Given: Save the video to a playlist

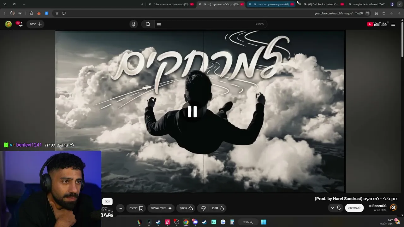Looking at the screenshot, I should [136, 208].
